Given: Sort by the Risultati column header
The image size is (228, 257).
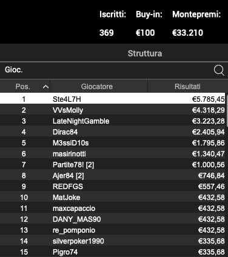Looking at the screenshot, I should 187,87.
